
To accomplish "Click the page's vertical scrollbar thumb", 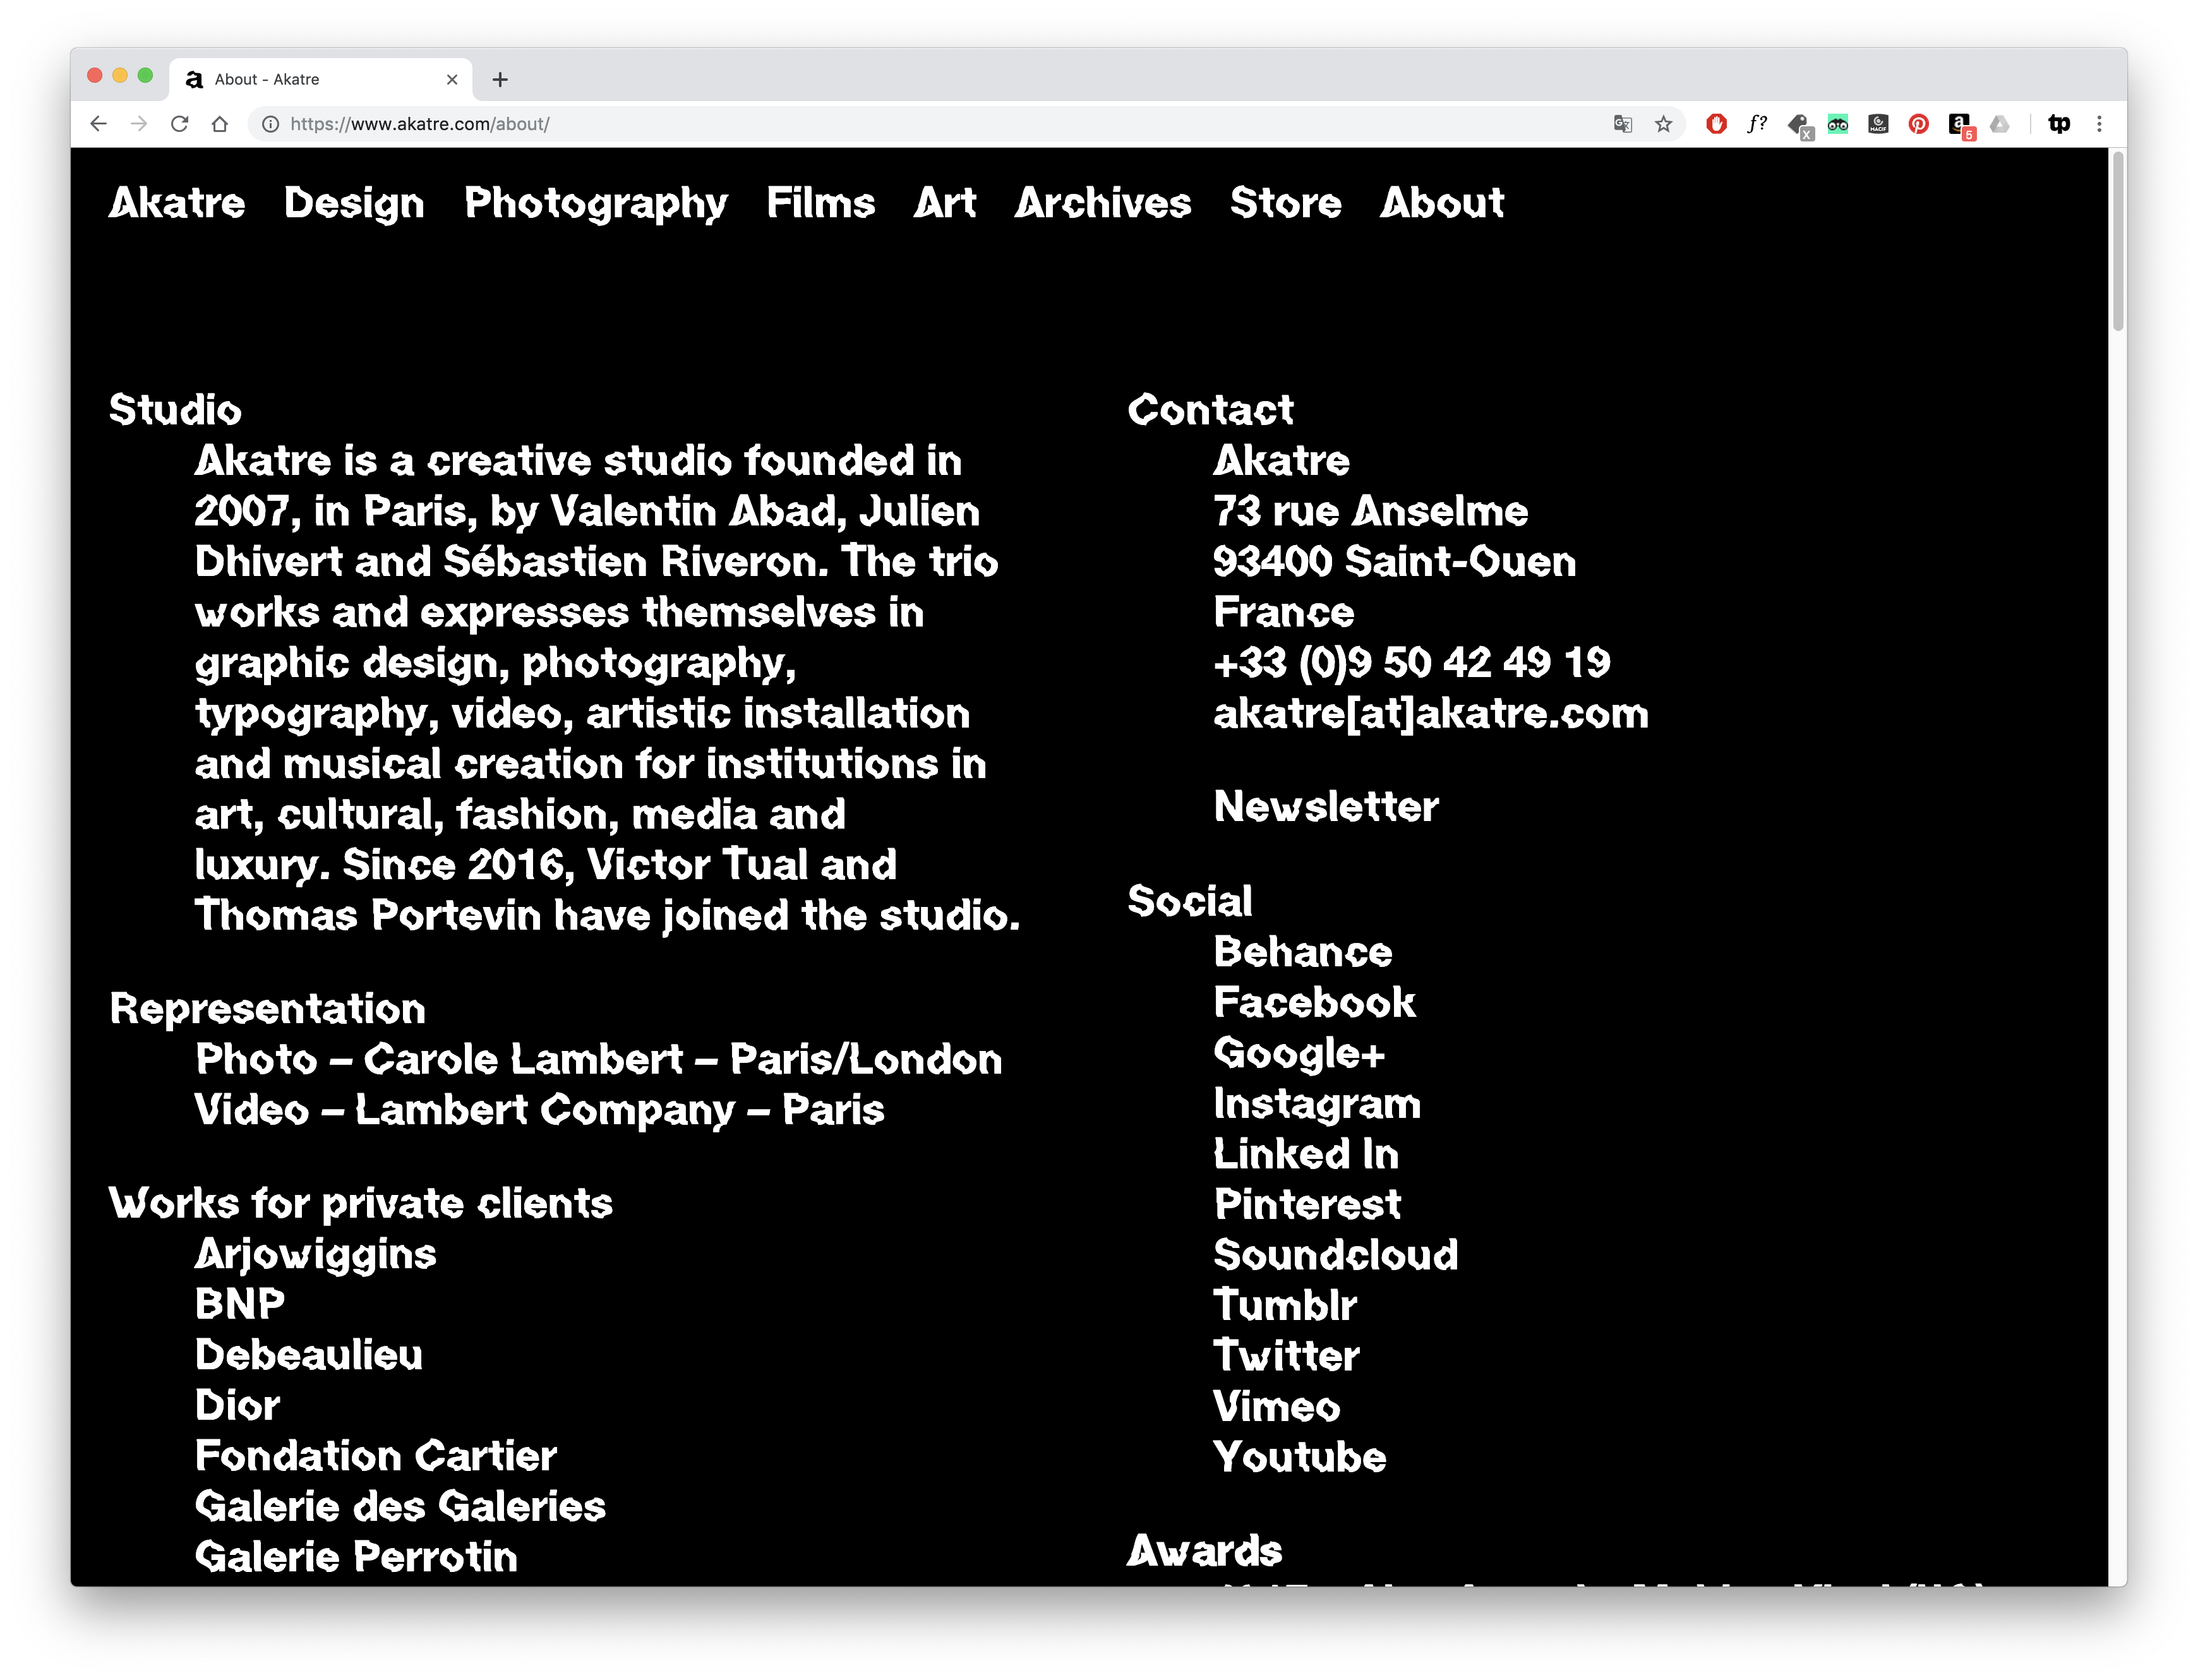I will tap(2117, 240).
